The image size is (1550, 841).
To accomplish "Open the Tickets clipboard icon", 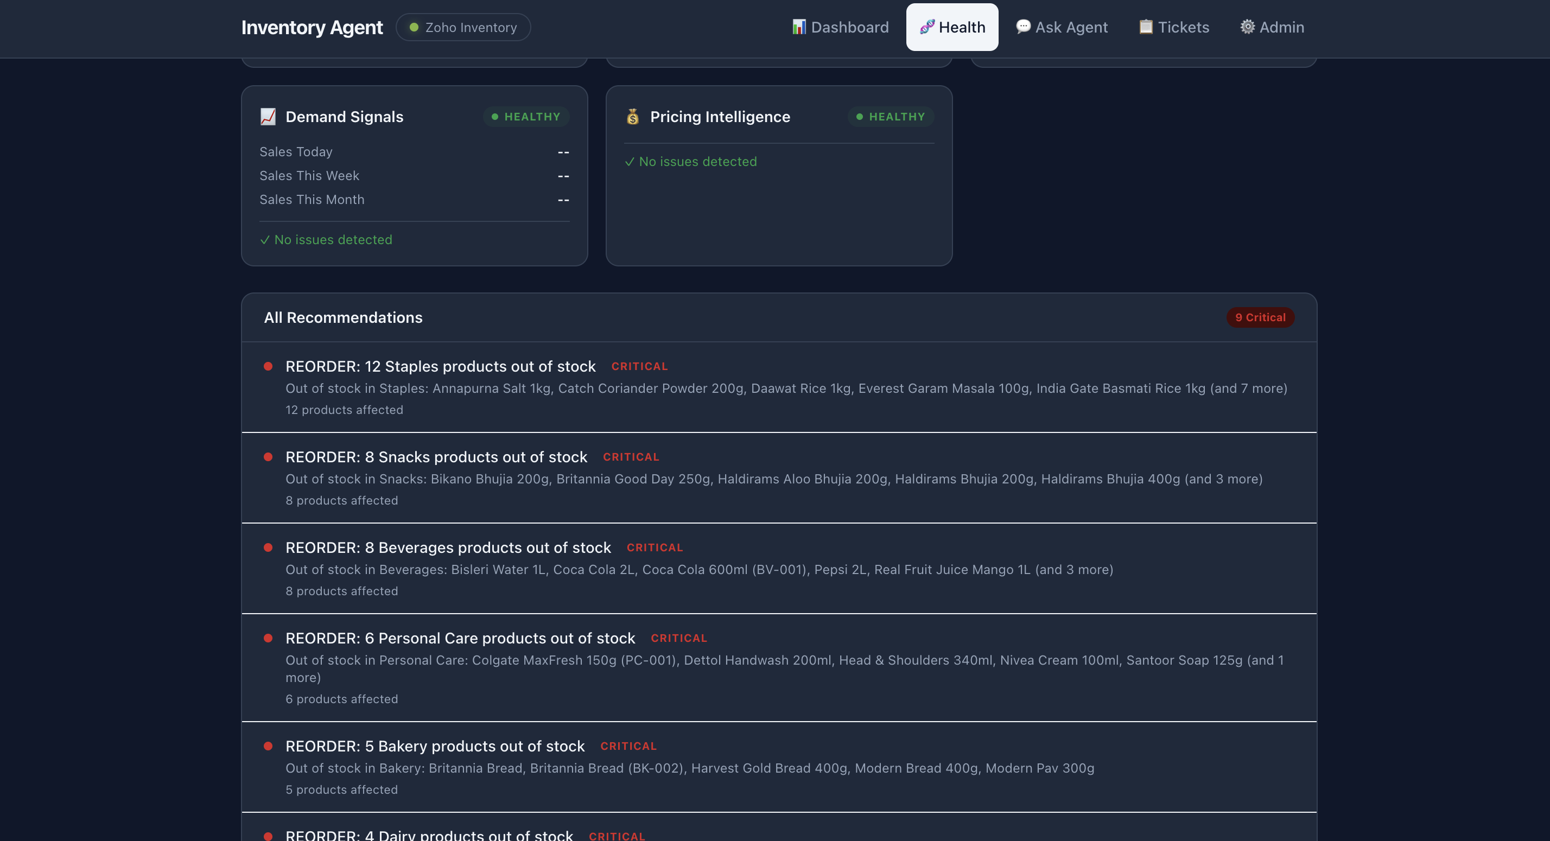I will pyautogui.click(x=1146, y=27).
